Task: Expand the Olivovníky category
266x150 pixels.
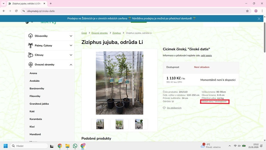Action: coord(71,36)
